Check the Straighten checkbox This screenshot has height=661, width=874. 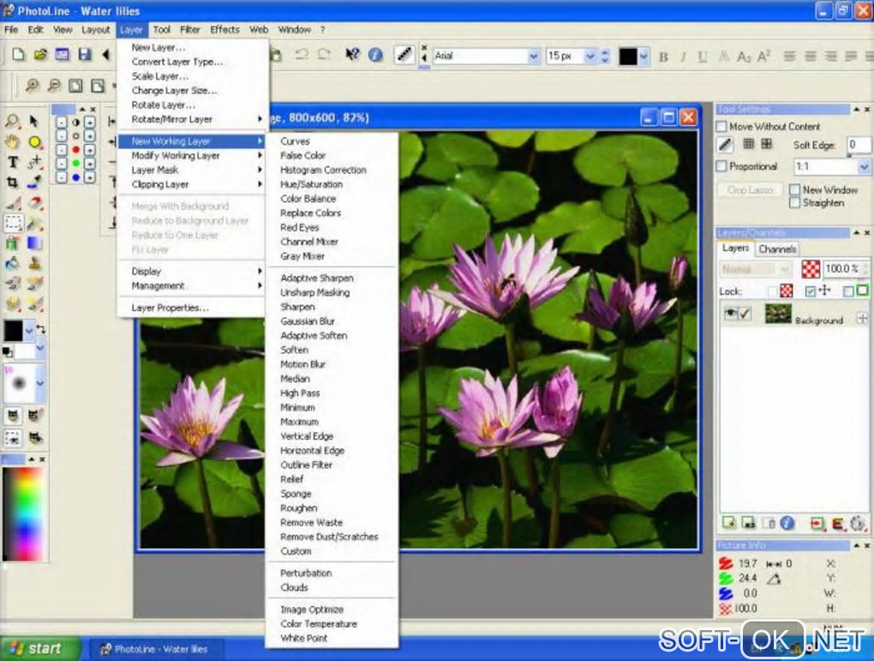[x=795, y=203]
